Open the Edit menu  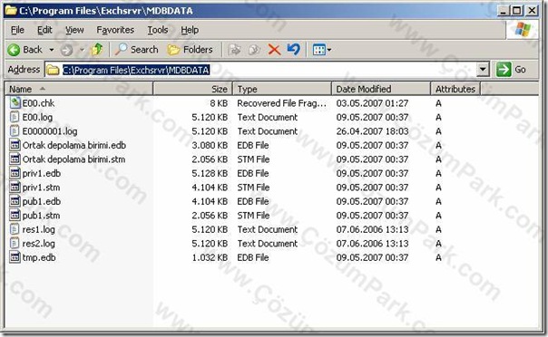44,31
